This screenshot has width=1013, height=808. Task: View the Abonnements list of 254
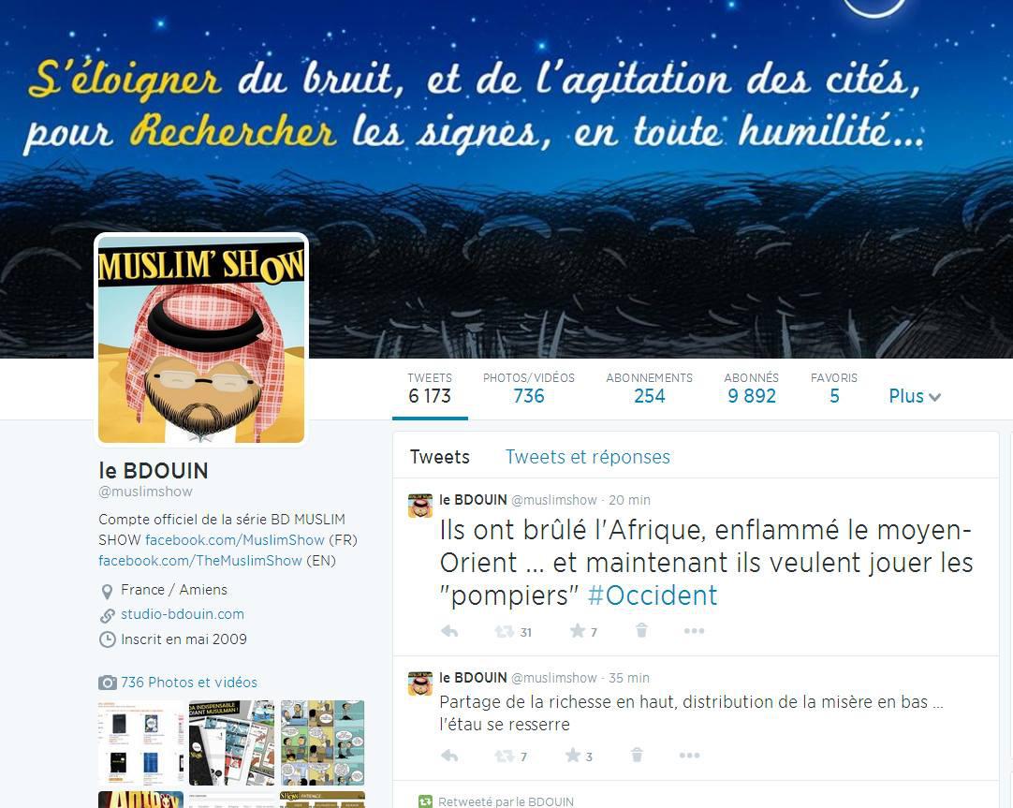(x=650, y=389)
